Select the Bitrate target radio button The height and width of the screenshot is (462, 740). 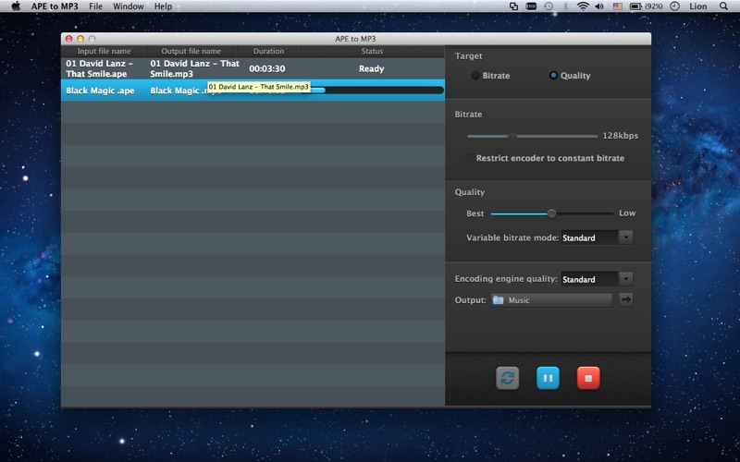point(475,76)
